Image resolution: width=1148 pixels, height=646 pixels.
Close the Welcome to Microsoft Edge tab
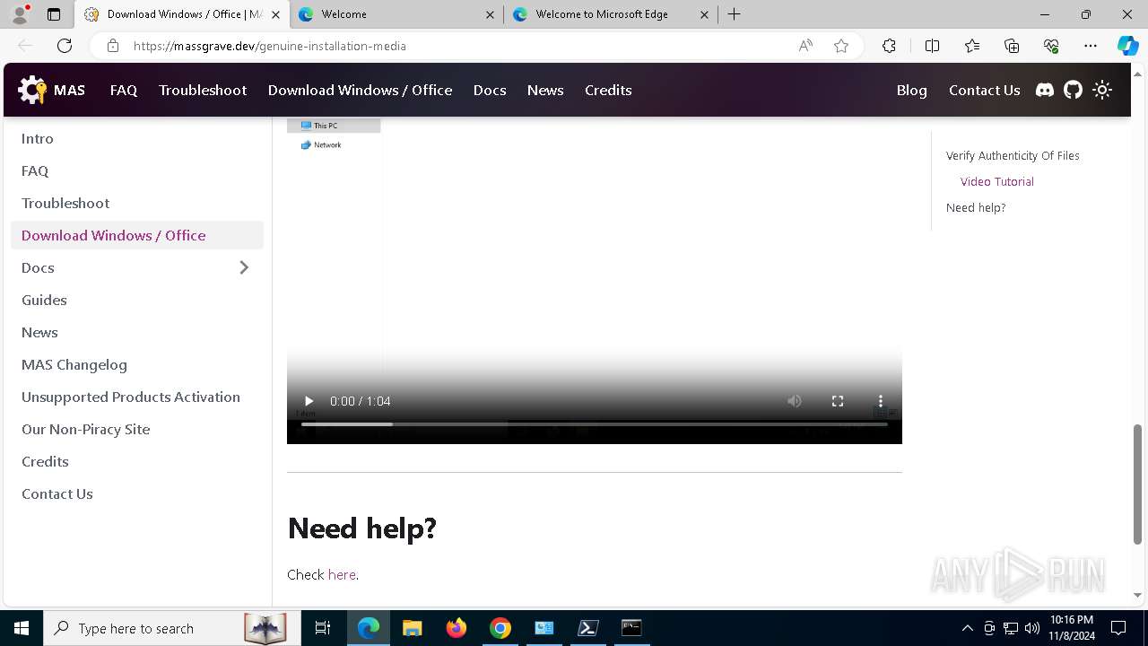click(x=704, y=14)
